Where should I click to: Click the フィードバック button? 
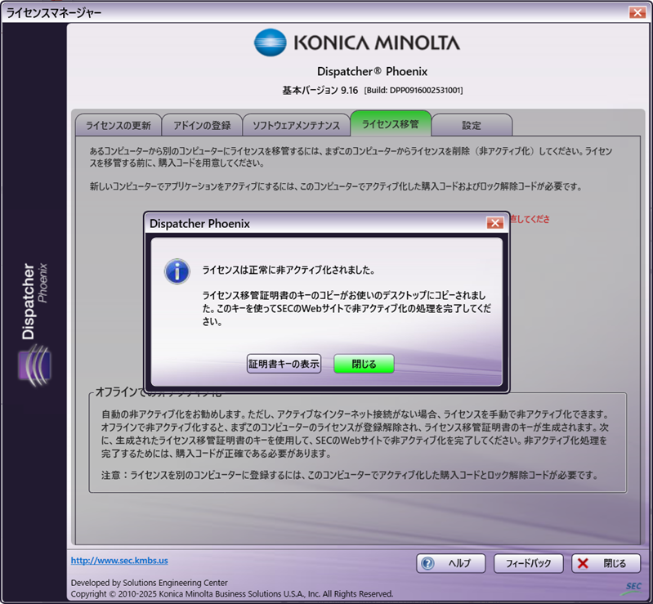[x=528, y=563]
